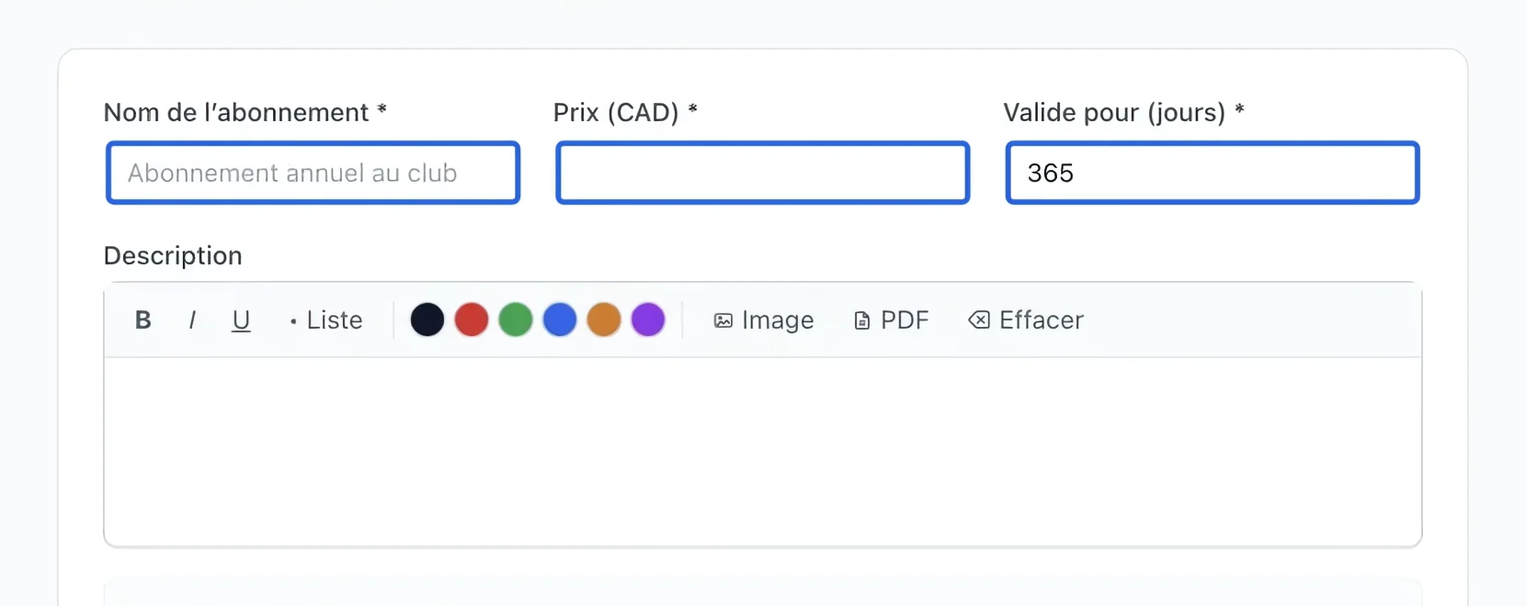Apply italic formatting to description text
This screenshot has height=606, width=1526.
[191, 320]
